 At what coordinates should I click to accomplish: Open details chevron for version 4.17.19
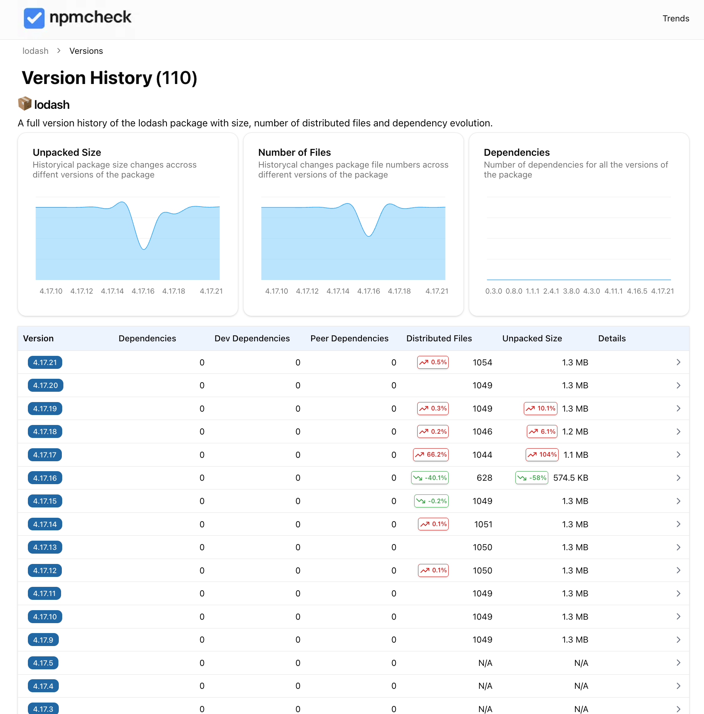678,408
